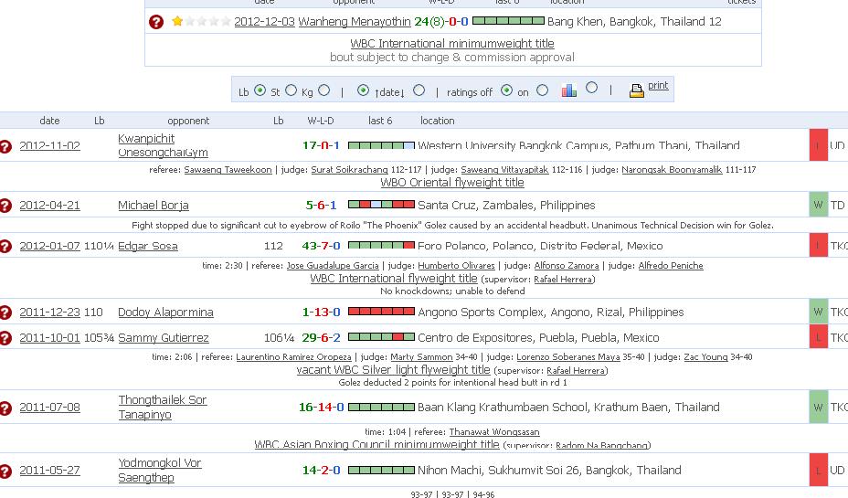Image resolution: width=848 pixels, height=498 pixels.
Task: Click the question mark icon beside 2012-12-03 bout
Action: [x=155, y=22]
